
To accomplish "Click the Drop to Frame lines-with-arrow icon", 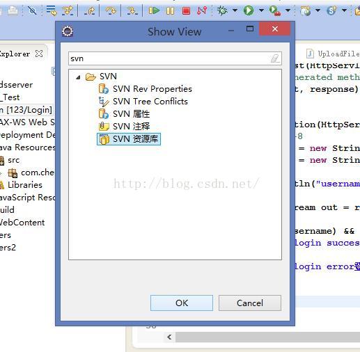I will pos(52,10).
